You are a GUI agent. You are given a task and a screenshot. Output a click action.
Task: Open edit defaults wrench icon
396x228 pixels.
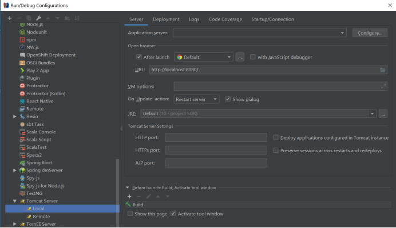pyautogui.click(x=38, y=18)
